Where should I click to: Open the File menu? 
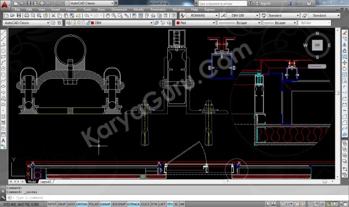pos(17,10)
